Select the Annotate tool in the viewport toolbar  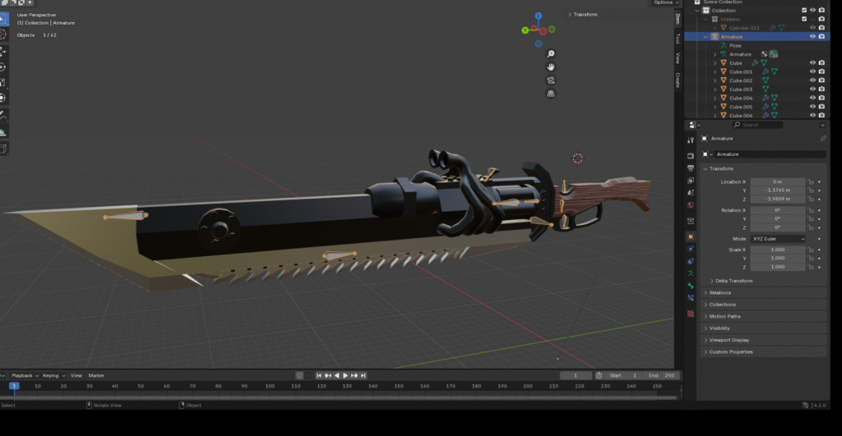tap(2, 115)
